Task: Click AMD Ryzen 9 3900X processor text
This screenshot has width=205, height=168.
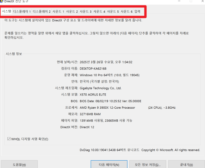Action: tap(107, 108)
